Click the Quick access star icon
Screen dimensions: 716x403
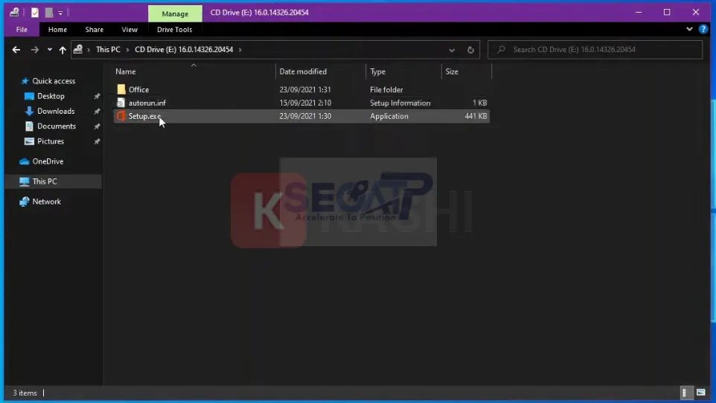pyautogui.click(x=25, y=81)
